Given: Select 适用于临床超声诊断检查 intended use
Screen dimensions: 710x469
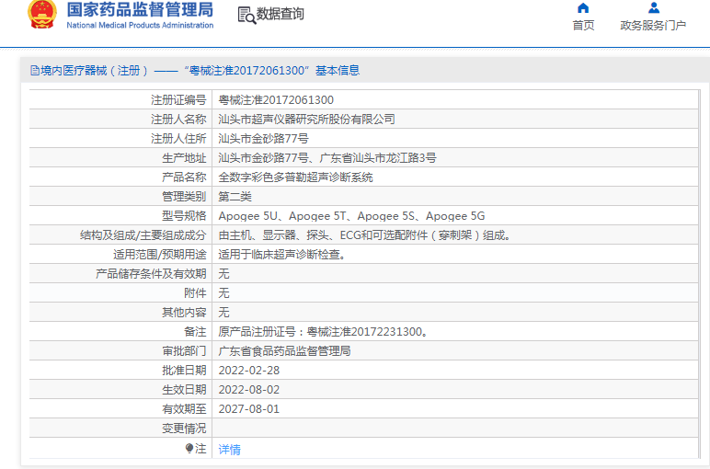Looking at the screenshot, I should [x=282, y=255].
